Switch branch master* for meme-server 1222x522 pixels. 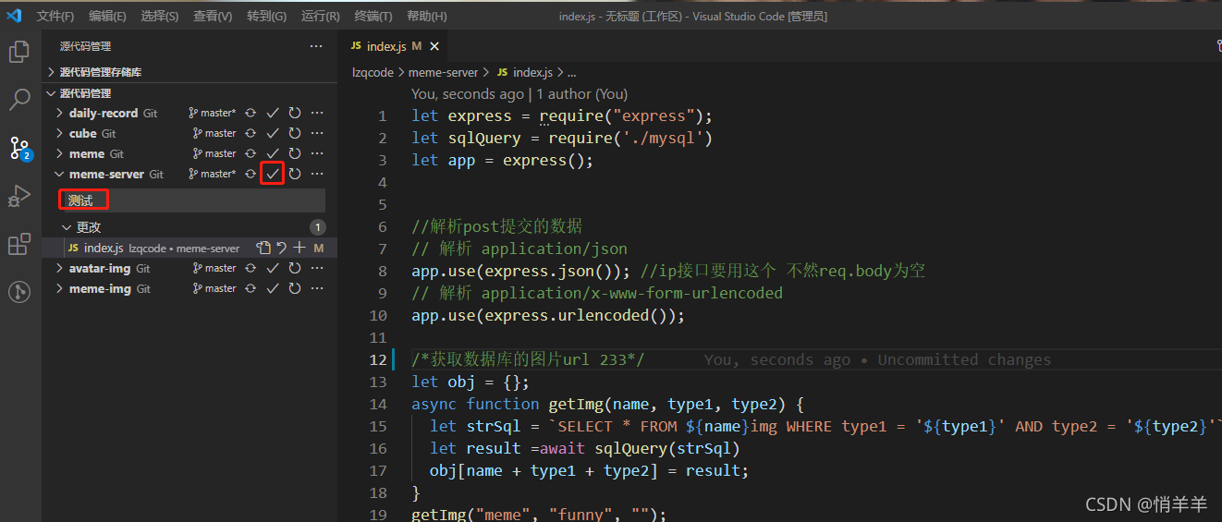pyautogui.click(x=213, y=174)
